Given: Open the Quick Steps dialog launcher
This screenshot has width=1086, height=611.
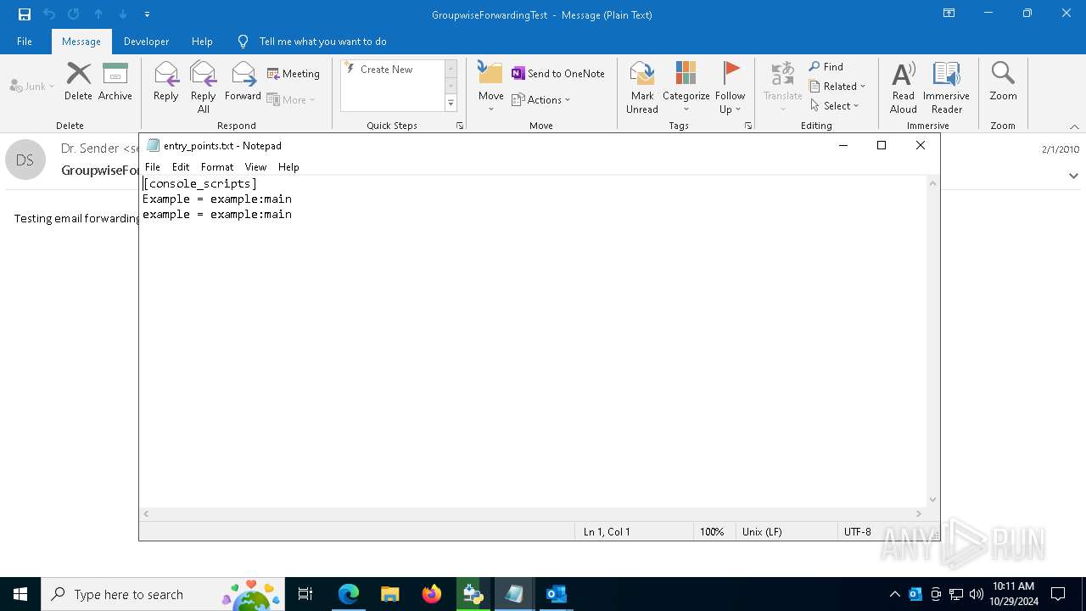Looking at the screenshot, I should (x=460, y=126).
